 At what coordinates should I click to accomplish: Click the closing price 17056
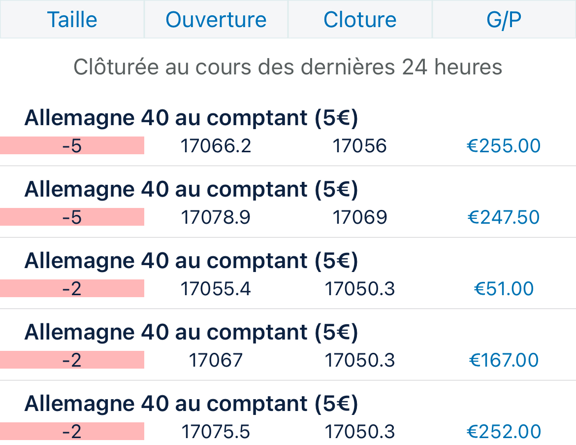tap(360, 146)
